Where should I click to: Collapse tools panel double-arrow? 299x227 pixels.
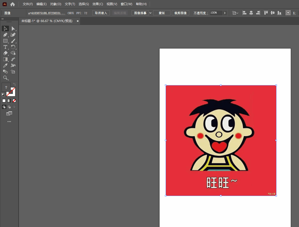point(3,19)
